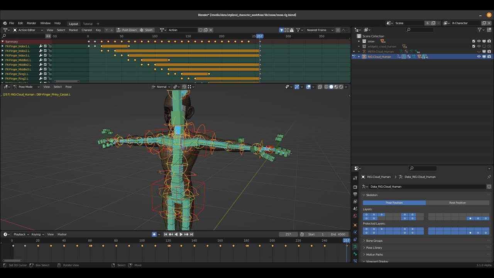Unlink the current Action with X icon
494x278 pixels.
click(x=211, y=30)
